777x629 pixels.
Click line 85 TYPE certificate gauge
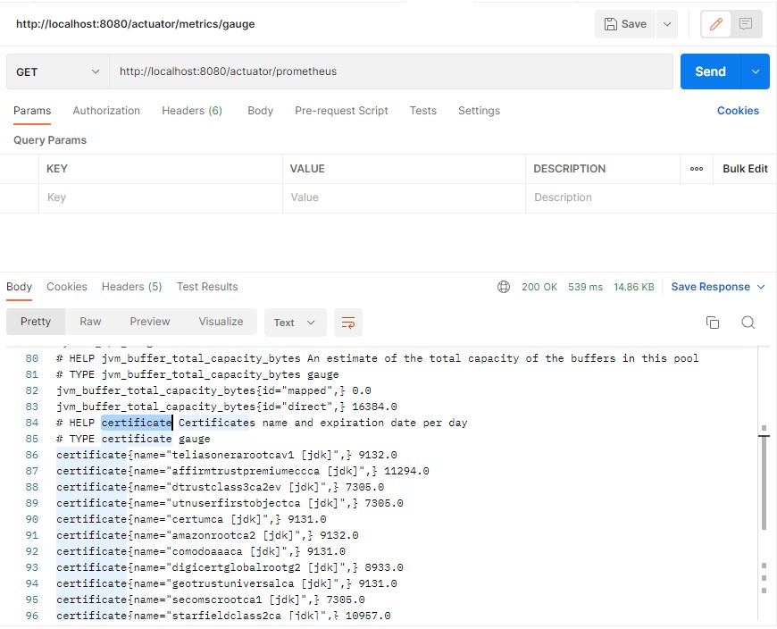133,440
